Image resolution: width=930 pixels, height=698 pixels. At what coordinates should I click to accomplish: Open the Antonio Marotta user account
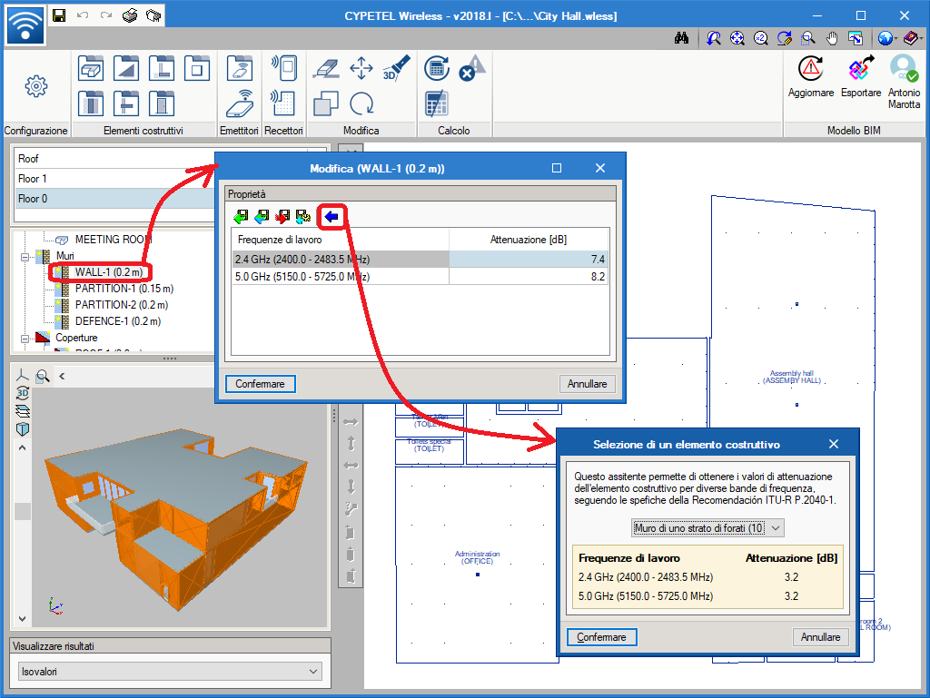(904, 82)
